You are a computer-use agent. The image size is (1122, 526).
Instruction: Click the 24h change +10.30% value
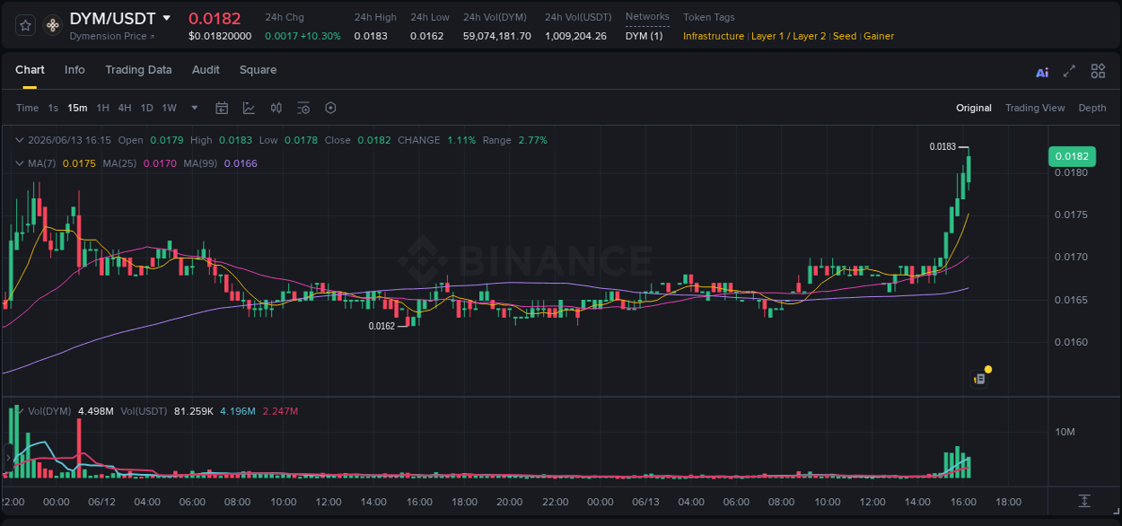322,36
